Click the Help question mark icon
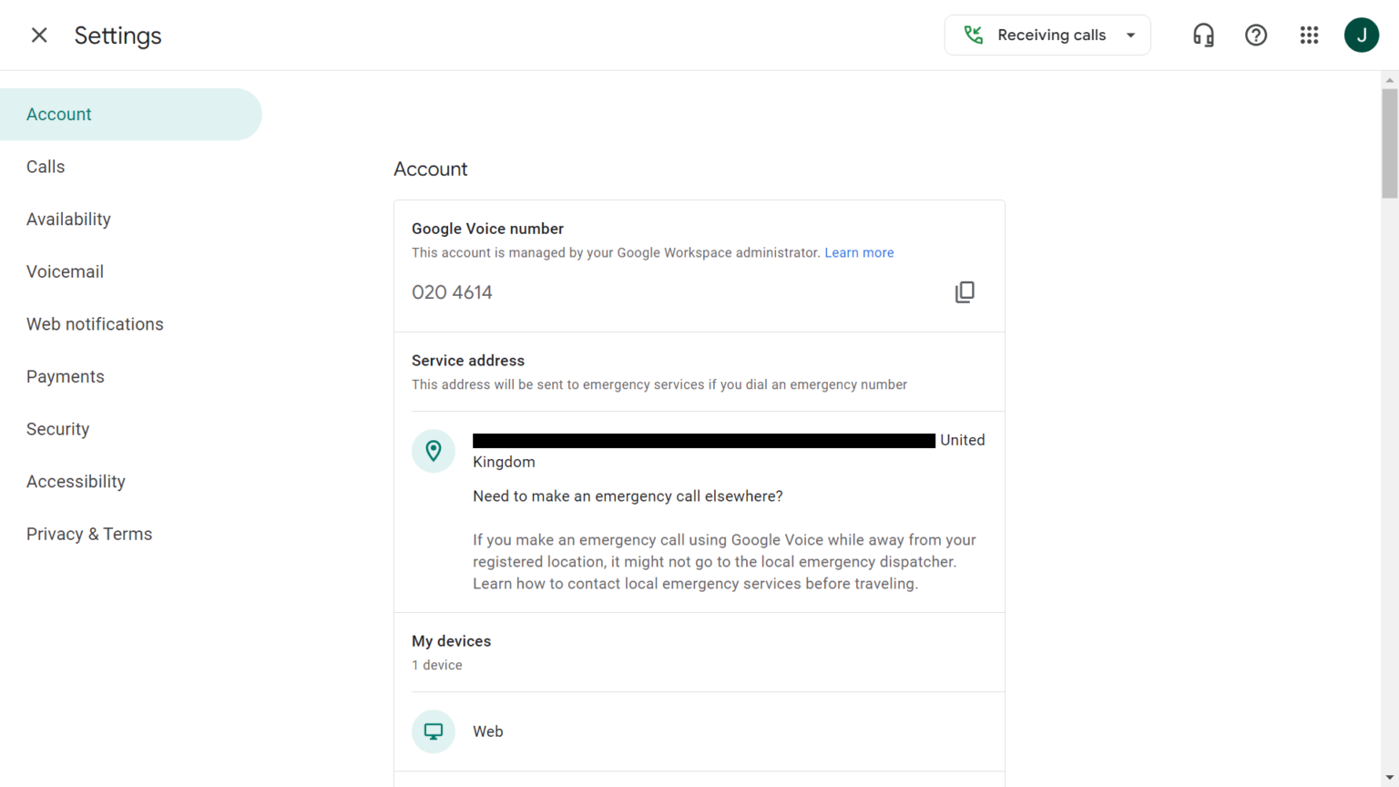The height and width of the screenshot is (787, 1399). pyautogui.click(x=1256, y=35)
